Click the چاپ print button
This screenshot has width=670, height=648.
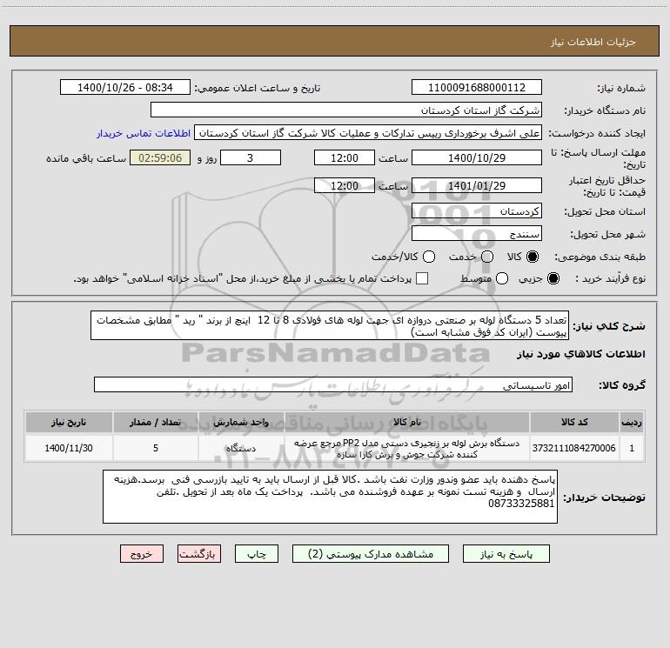click(257, 554)
